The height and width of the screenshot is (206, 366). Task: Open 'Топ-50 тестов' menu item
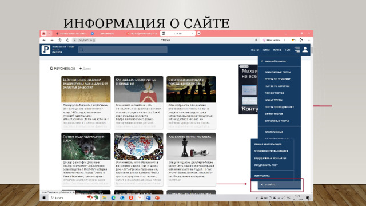click(x=274, y=93)
